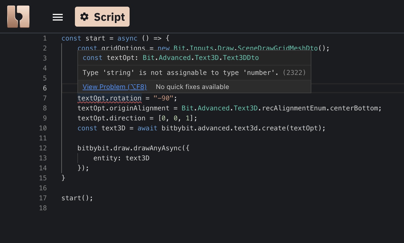Viewport: 404px width, 243px height.
Task: Click line number 18 in the gutter
Action: pos(43,208)
